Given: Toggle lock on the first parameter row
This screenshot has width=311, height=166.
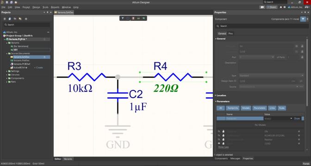Looking at the screenshot, I should (224, 131).
